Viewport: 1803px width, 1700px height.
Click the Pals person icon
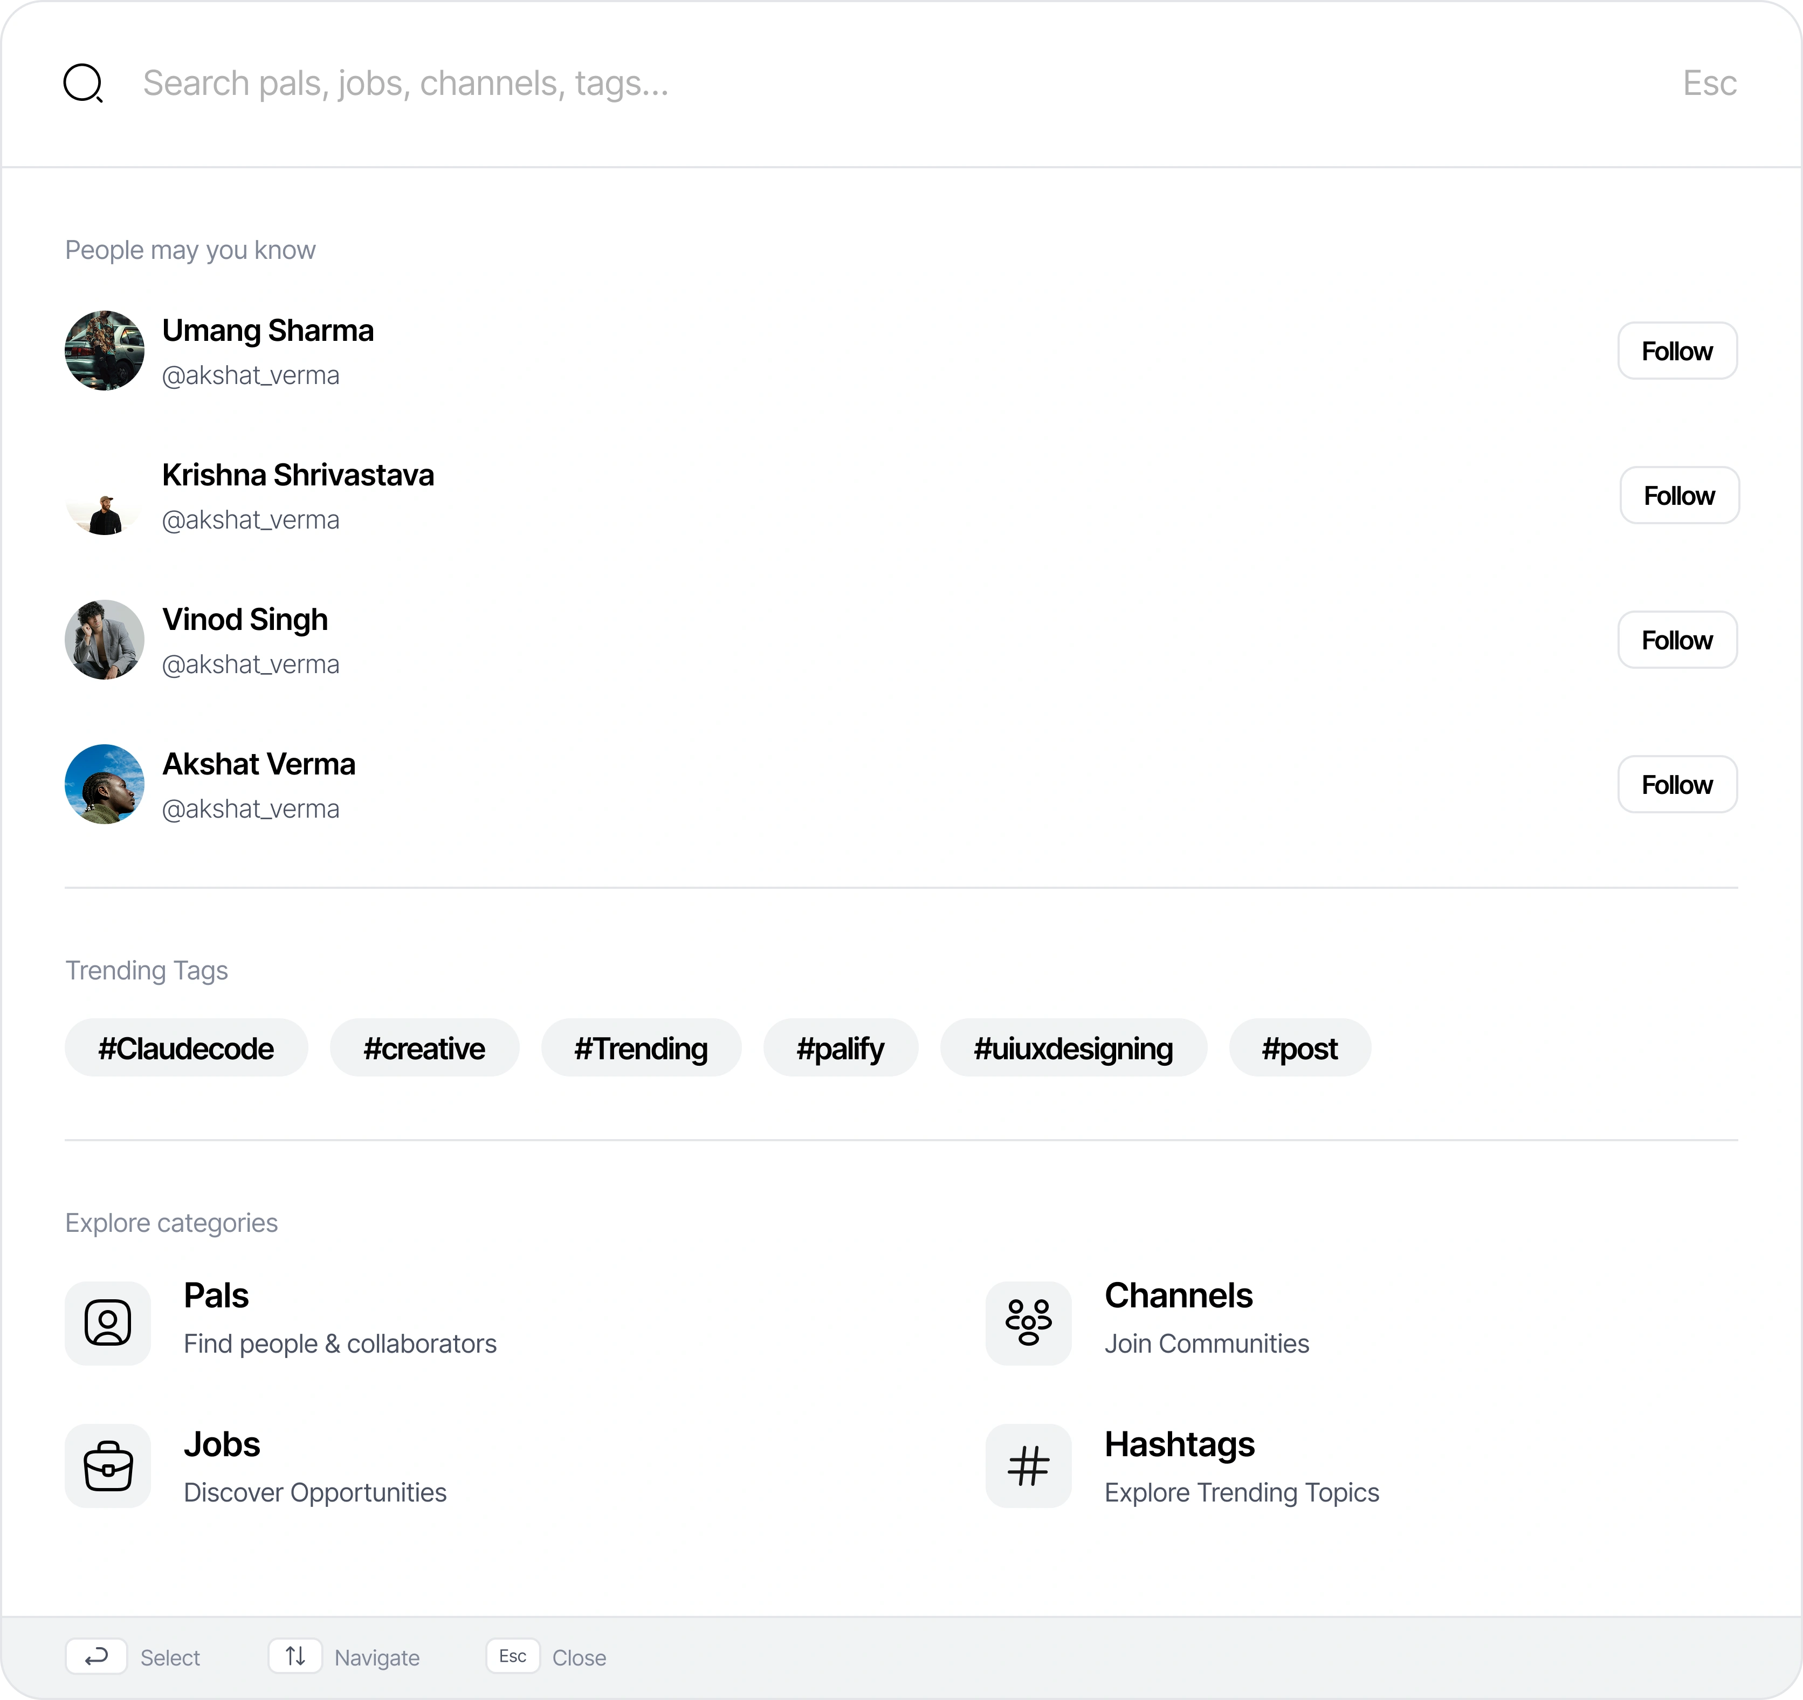click(108, 1322)
